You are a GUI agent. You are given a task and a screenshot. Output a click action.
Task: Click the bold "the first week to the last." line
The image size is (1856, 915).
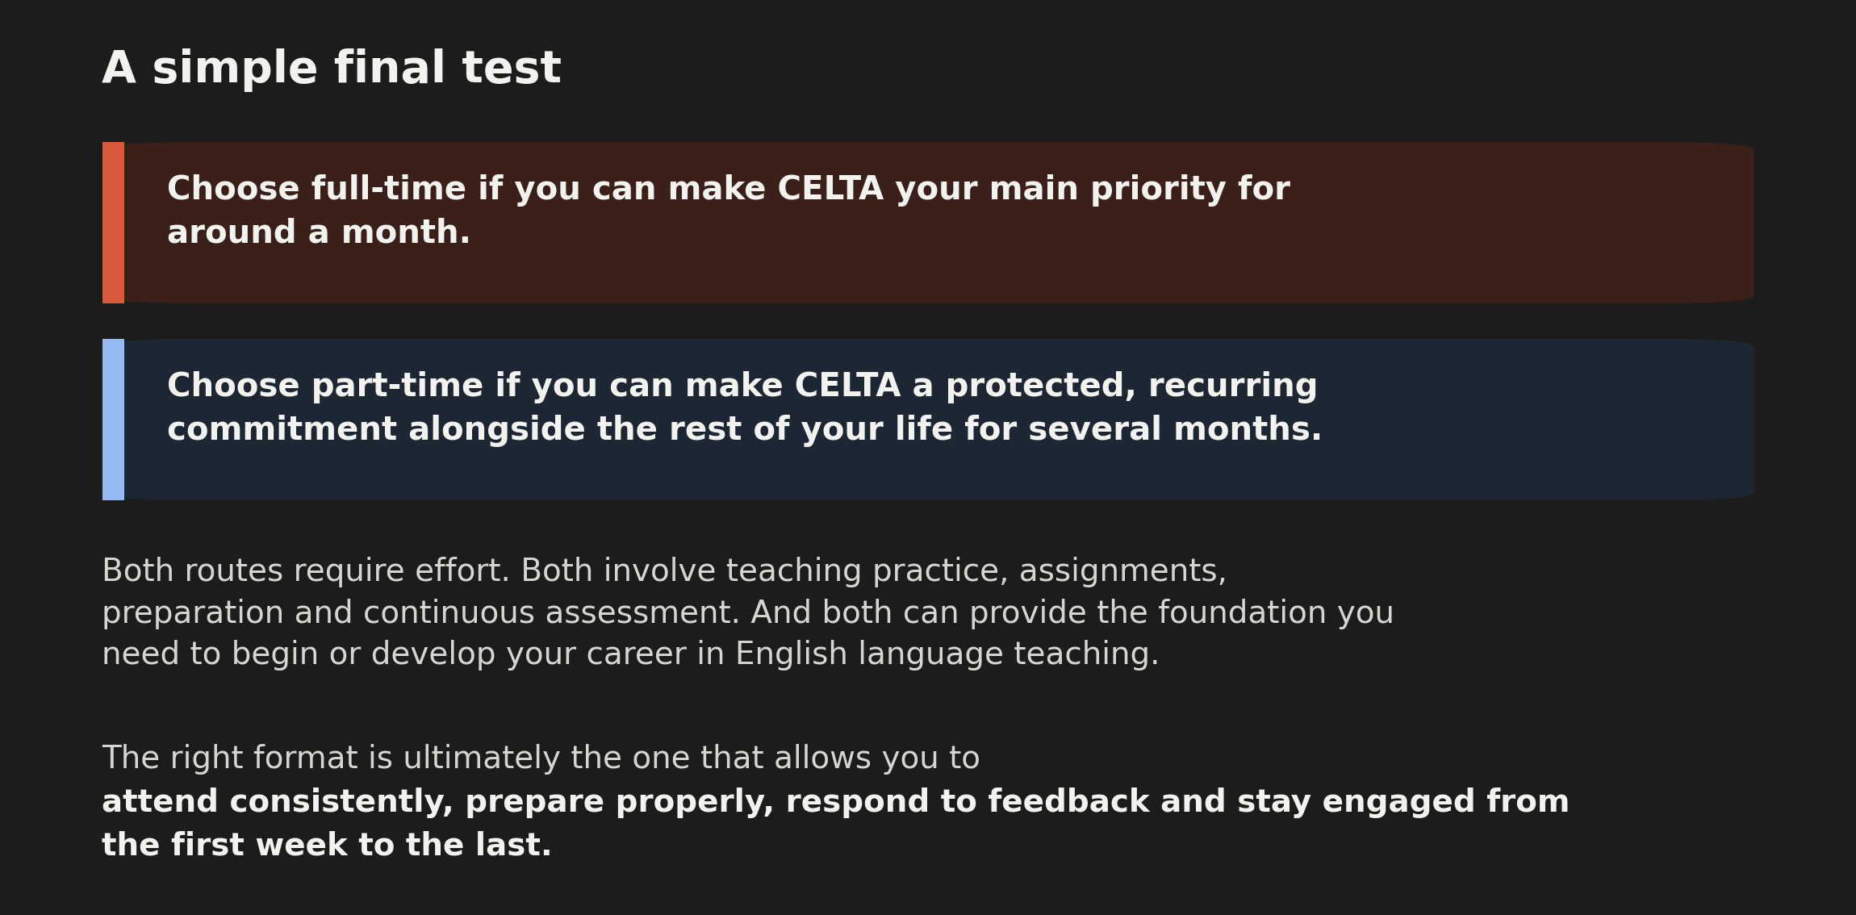tap(327, 846)
